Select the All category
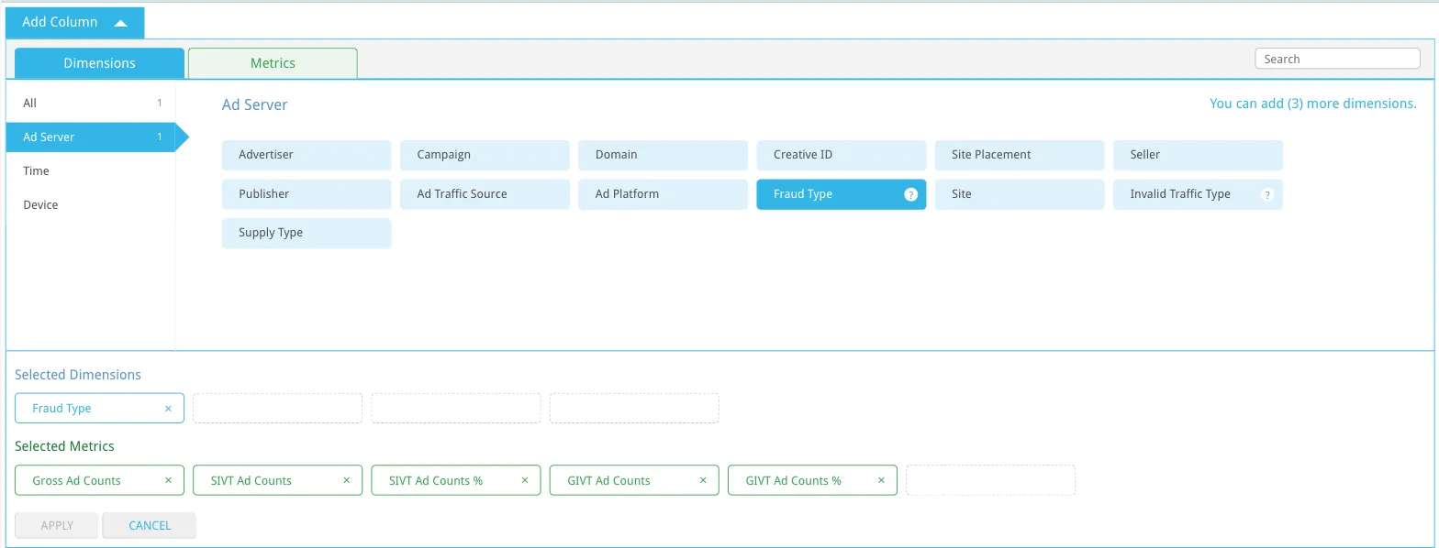The height and width of the screenshot is (548, 1439). 90,104
